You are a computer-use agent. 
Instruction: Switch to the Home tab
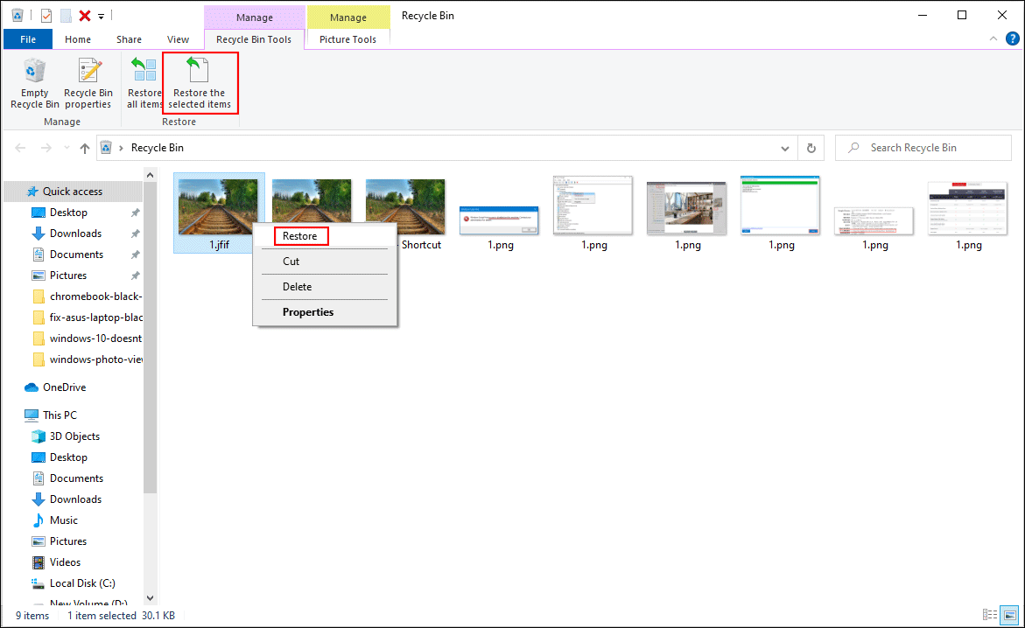(78, 39)
